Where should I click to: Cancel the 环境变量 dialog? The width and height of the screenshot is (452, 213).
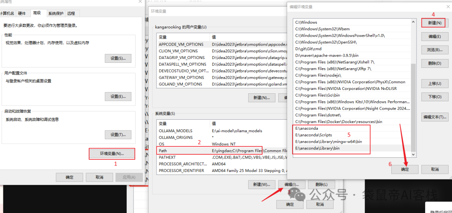pyautogui.click(x=320, y=204)
